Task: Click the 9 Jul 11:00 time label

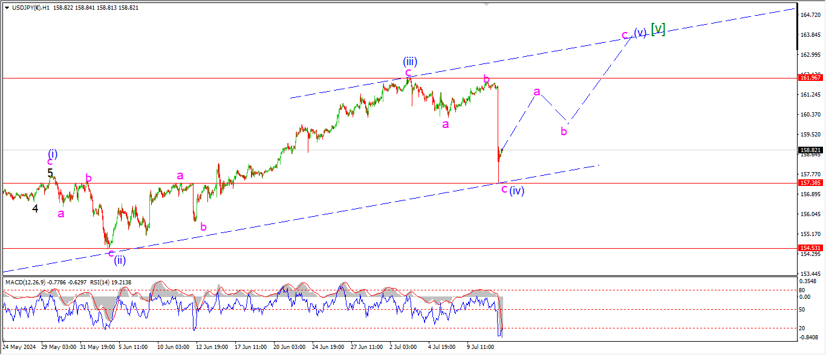Action: click(482, 347)
